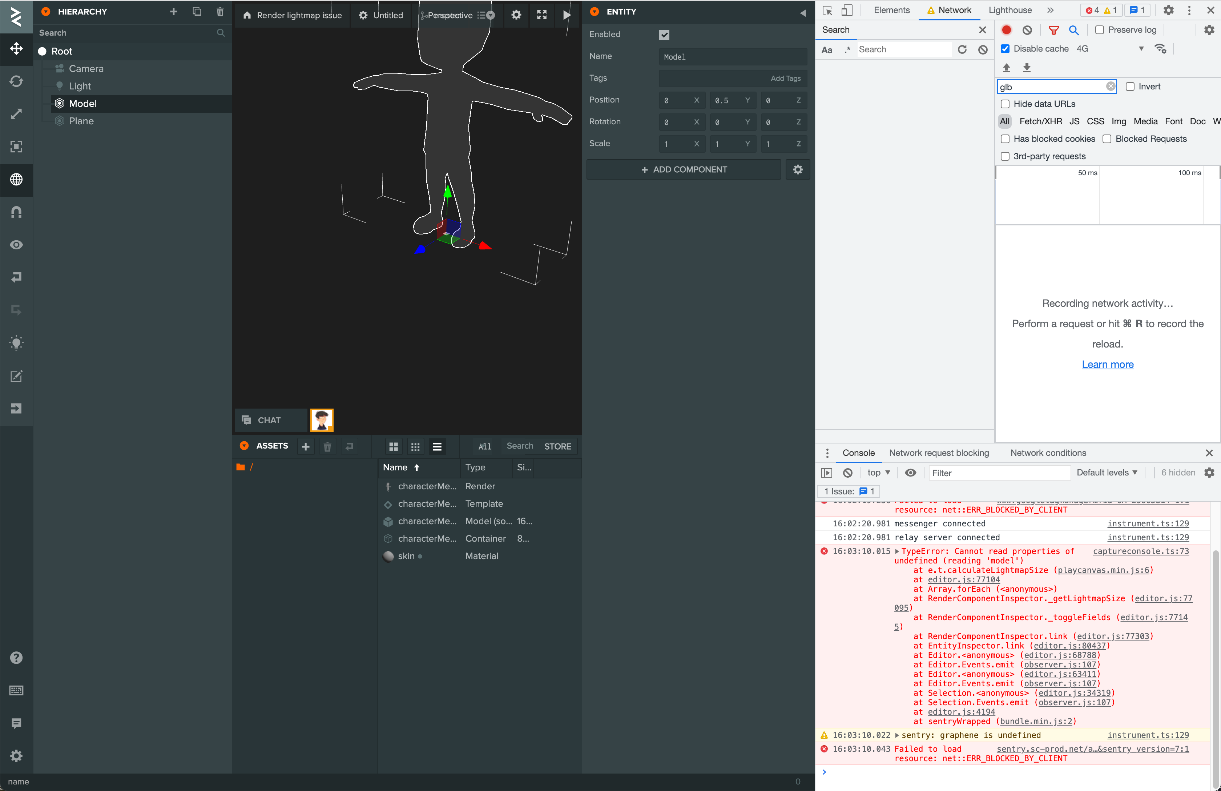Viewport: 1221px width, 791px height.
Task: Switch to the Lighthouse tab
Action: click(1010, 10)
